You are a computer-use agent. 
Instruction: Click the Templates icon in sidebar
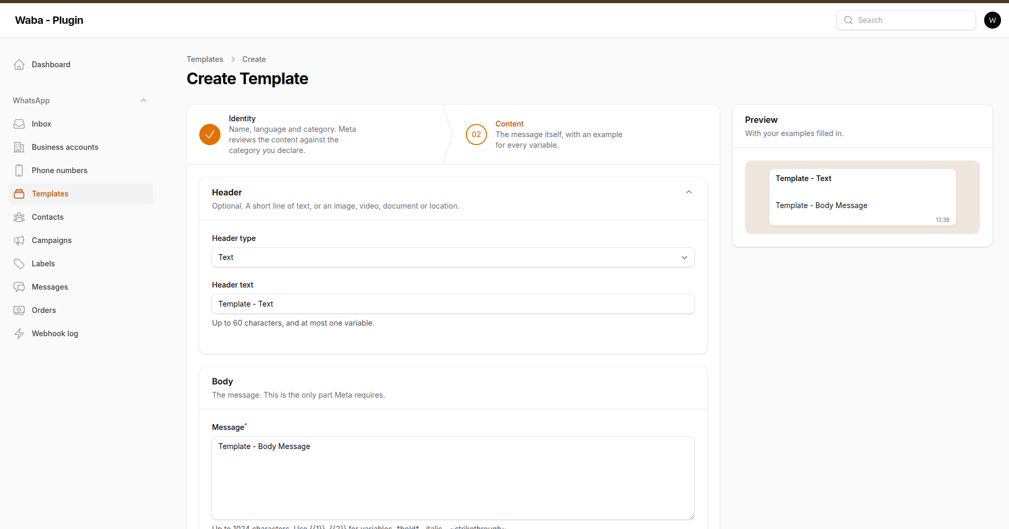point(19,194)
